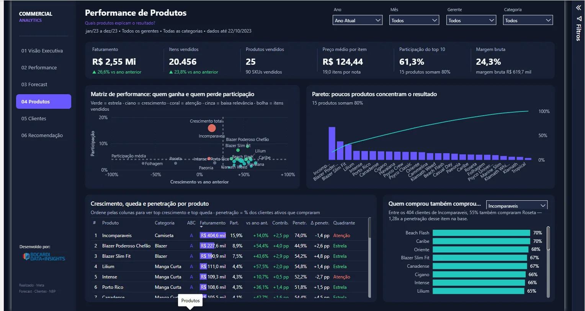Click Manga Curta category in Lilium row
The image size is (585, 311).
[x=168, y=266]
